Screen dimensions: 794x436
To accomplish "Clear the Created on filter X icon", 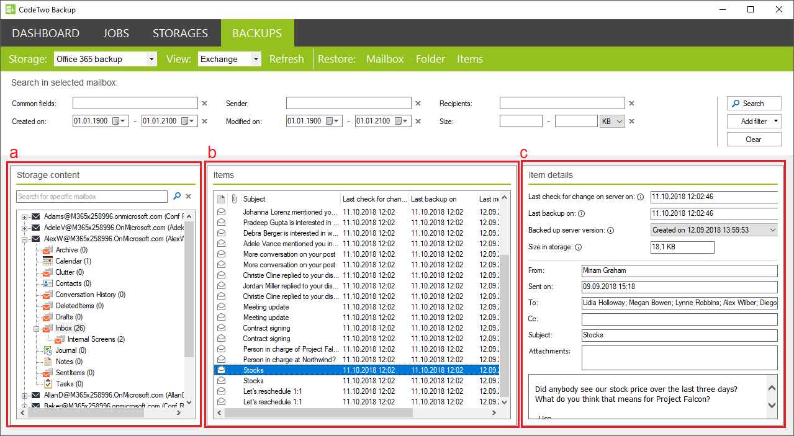I will pyautogui.click(x=204, y=122).
